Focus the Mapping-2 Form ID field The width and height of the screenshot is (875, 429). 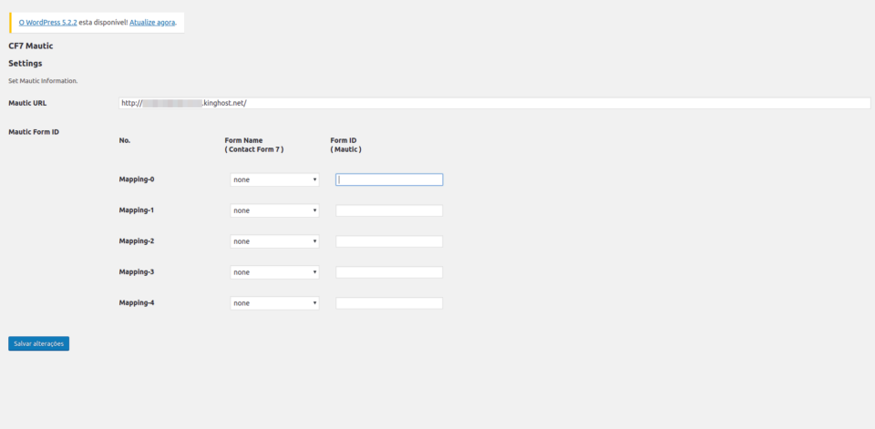coord(389,241)
